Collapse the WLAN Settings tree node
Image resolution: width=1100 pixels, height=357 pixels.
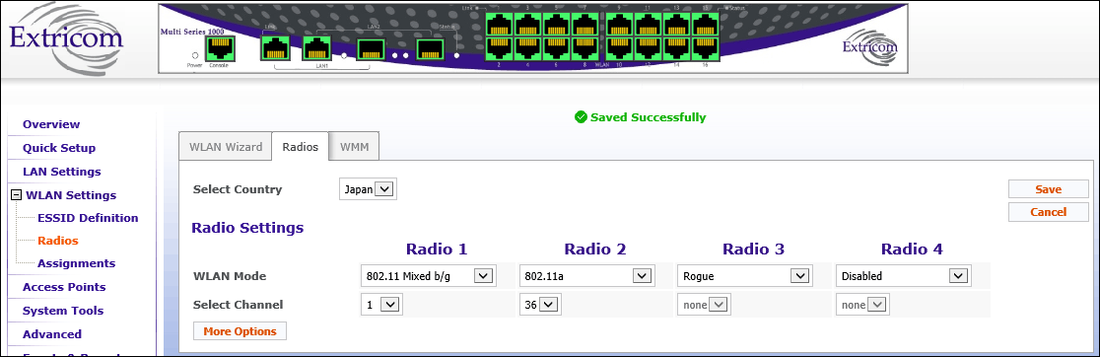16,195
